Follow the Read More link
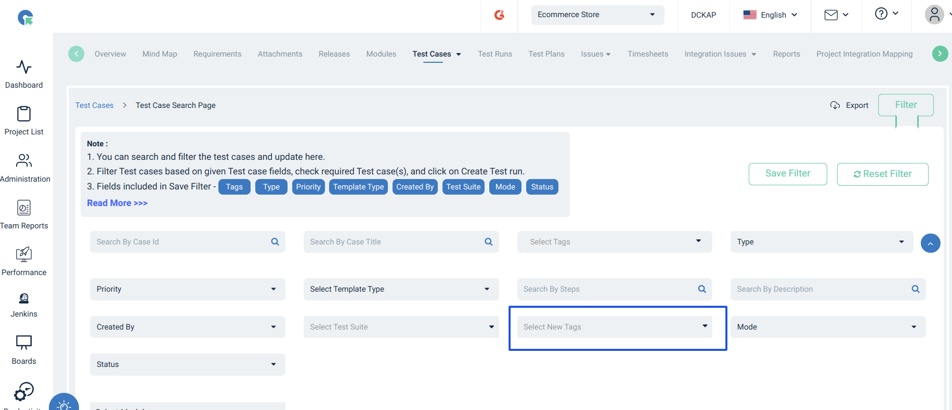 117,203
